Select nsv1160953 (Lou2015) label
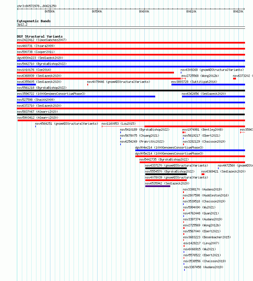This screenshot has width=253, height=281. tap(119, 124)
